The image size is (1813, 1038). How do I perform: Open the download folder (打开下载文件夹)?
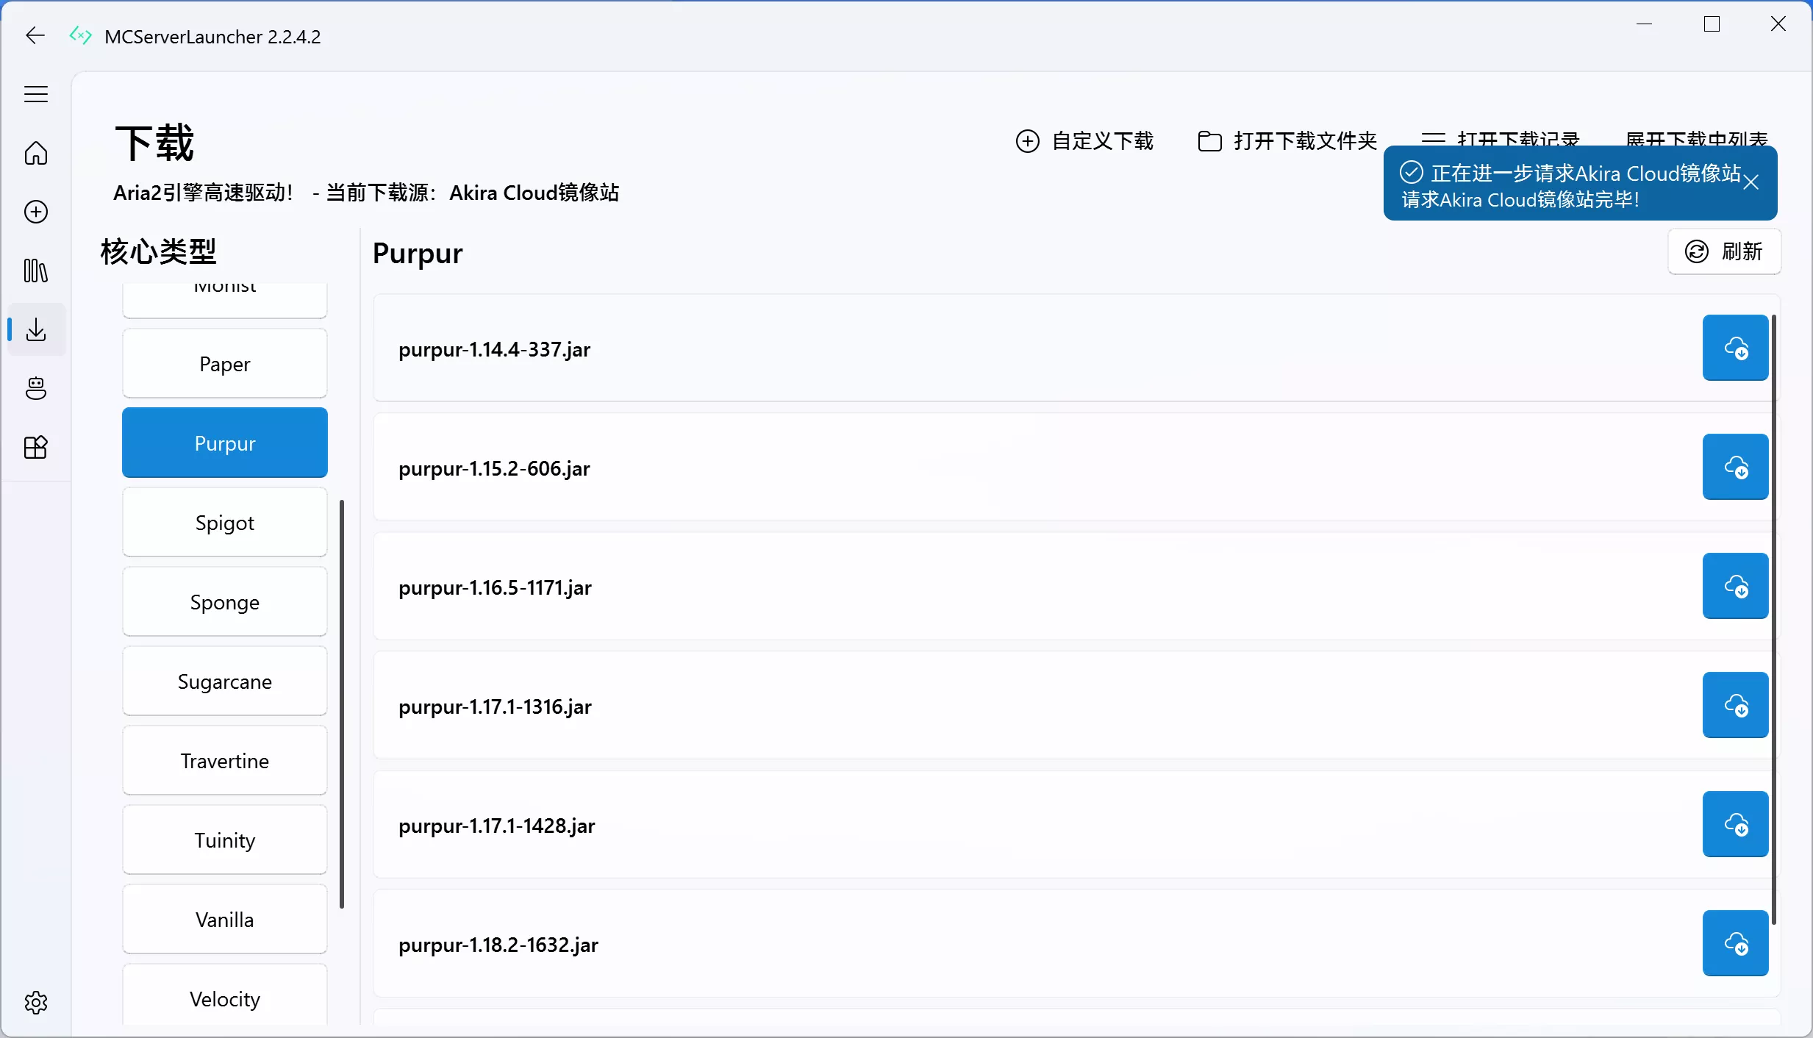click(x=1285, y=141)
